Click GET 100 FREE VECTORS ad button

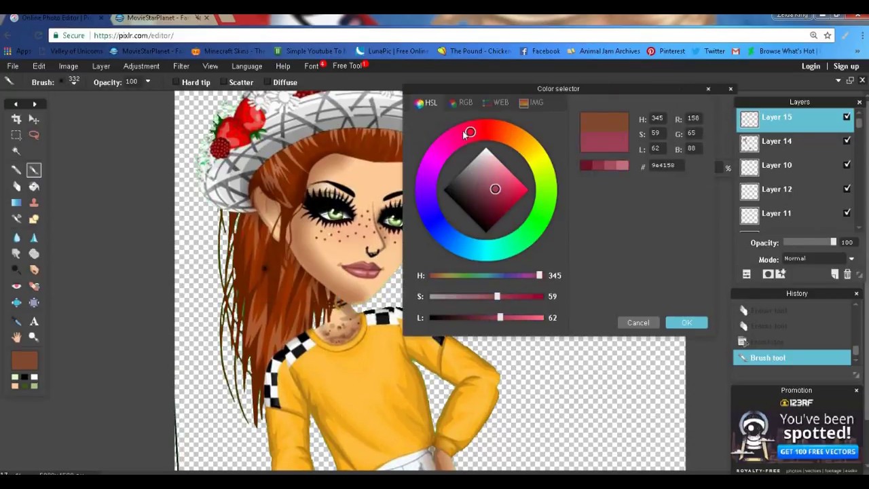coord(817,452)
